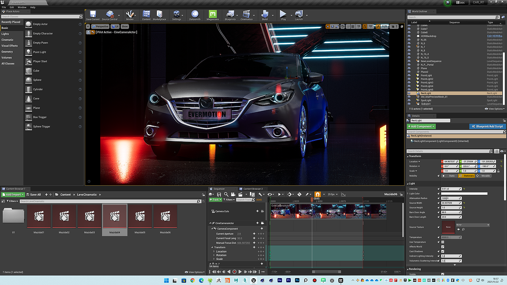Click the Windows Start button

pyautogui.click(x=166, y=280)
